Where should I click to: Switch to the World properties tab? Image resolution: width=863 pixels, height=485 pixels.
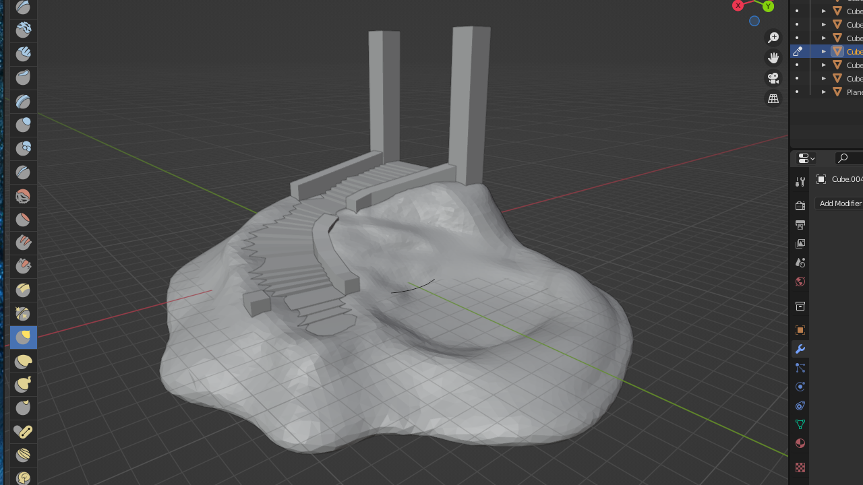point(800,282)
